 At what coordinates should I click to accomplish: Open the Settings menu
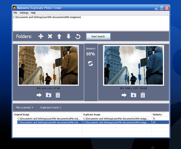point(24,13)
